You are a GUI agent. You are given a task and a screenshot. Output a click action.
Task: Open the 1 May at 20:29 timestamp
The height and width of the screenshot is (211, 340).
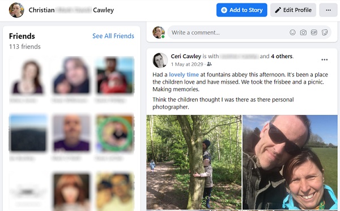tap(186, 64)
